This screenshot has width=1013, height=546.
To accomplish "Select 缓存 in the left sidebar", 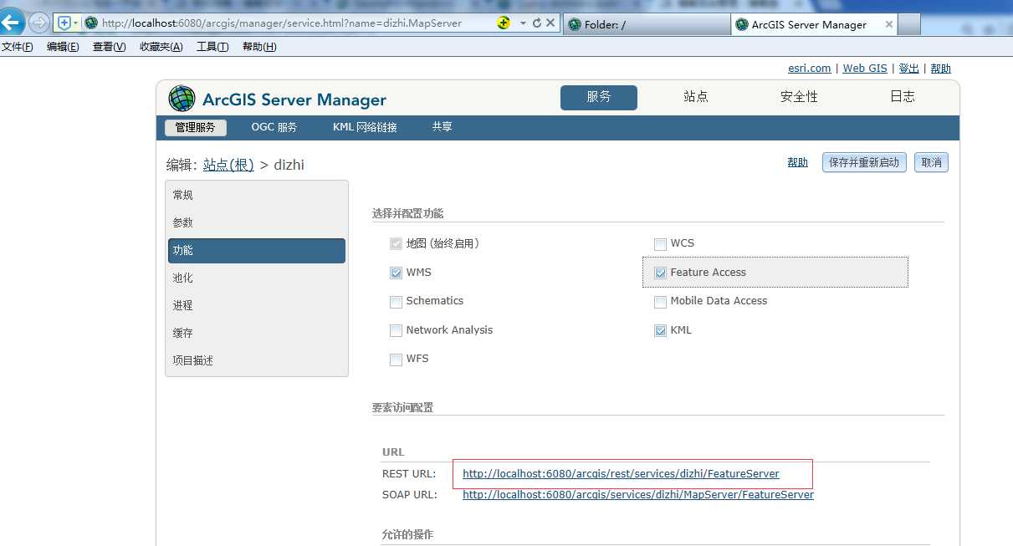I will click(x=257, y=333).
